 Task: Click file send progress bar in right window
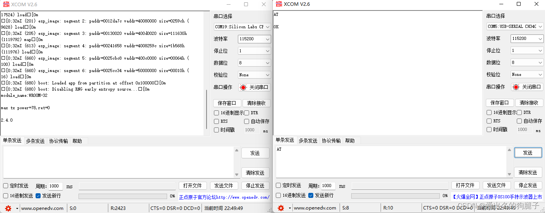point(395,196)
